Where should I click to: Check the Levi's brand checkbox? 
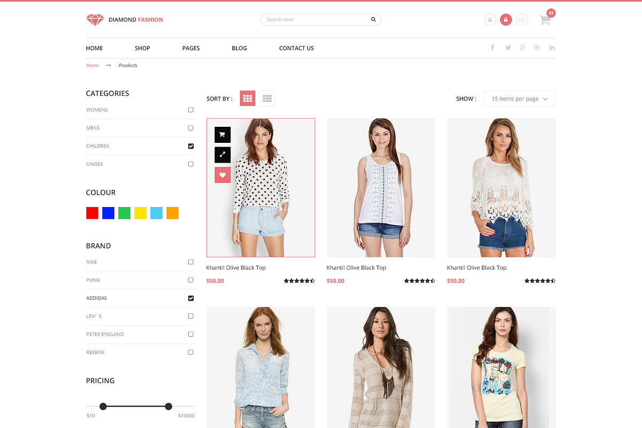(x=191, y=316)
